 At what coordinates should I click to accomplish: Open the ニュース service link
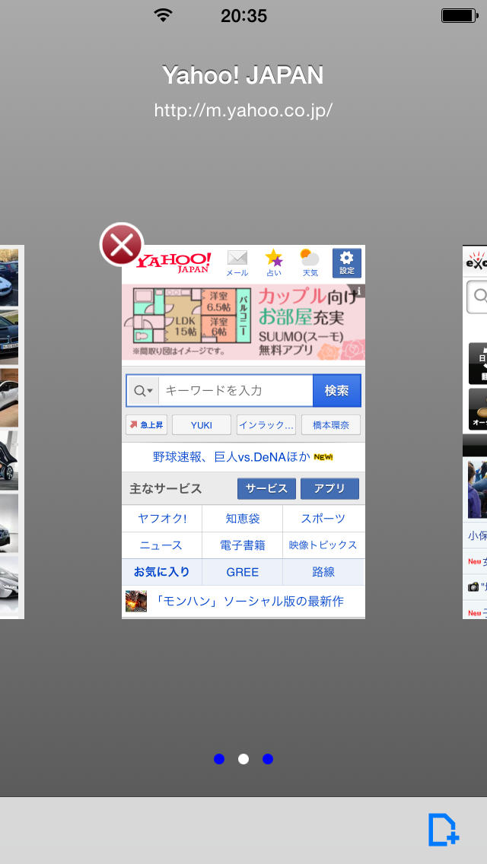coord(161,545)
